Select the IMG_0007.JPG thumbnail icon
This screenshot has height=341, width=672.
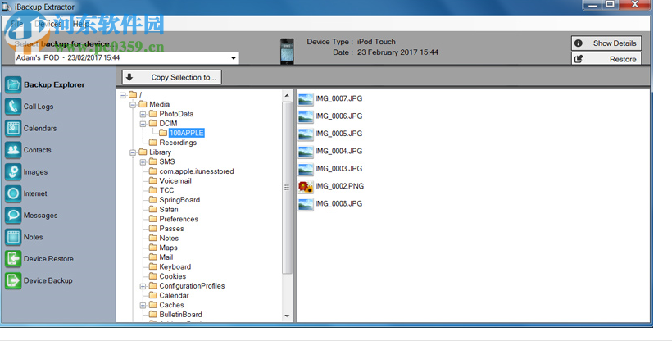(306, 99)
